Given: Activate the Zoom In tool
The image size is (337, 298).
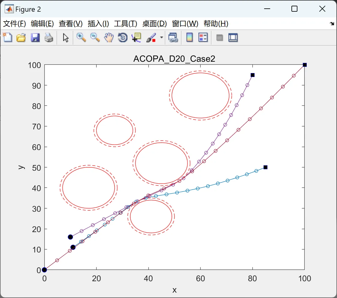Looking at the screenshot, I should 81,37.
